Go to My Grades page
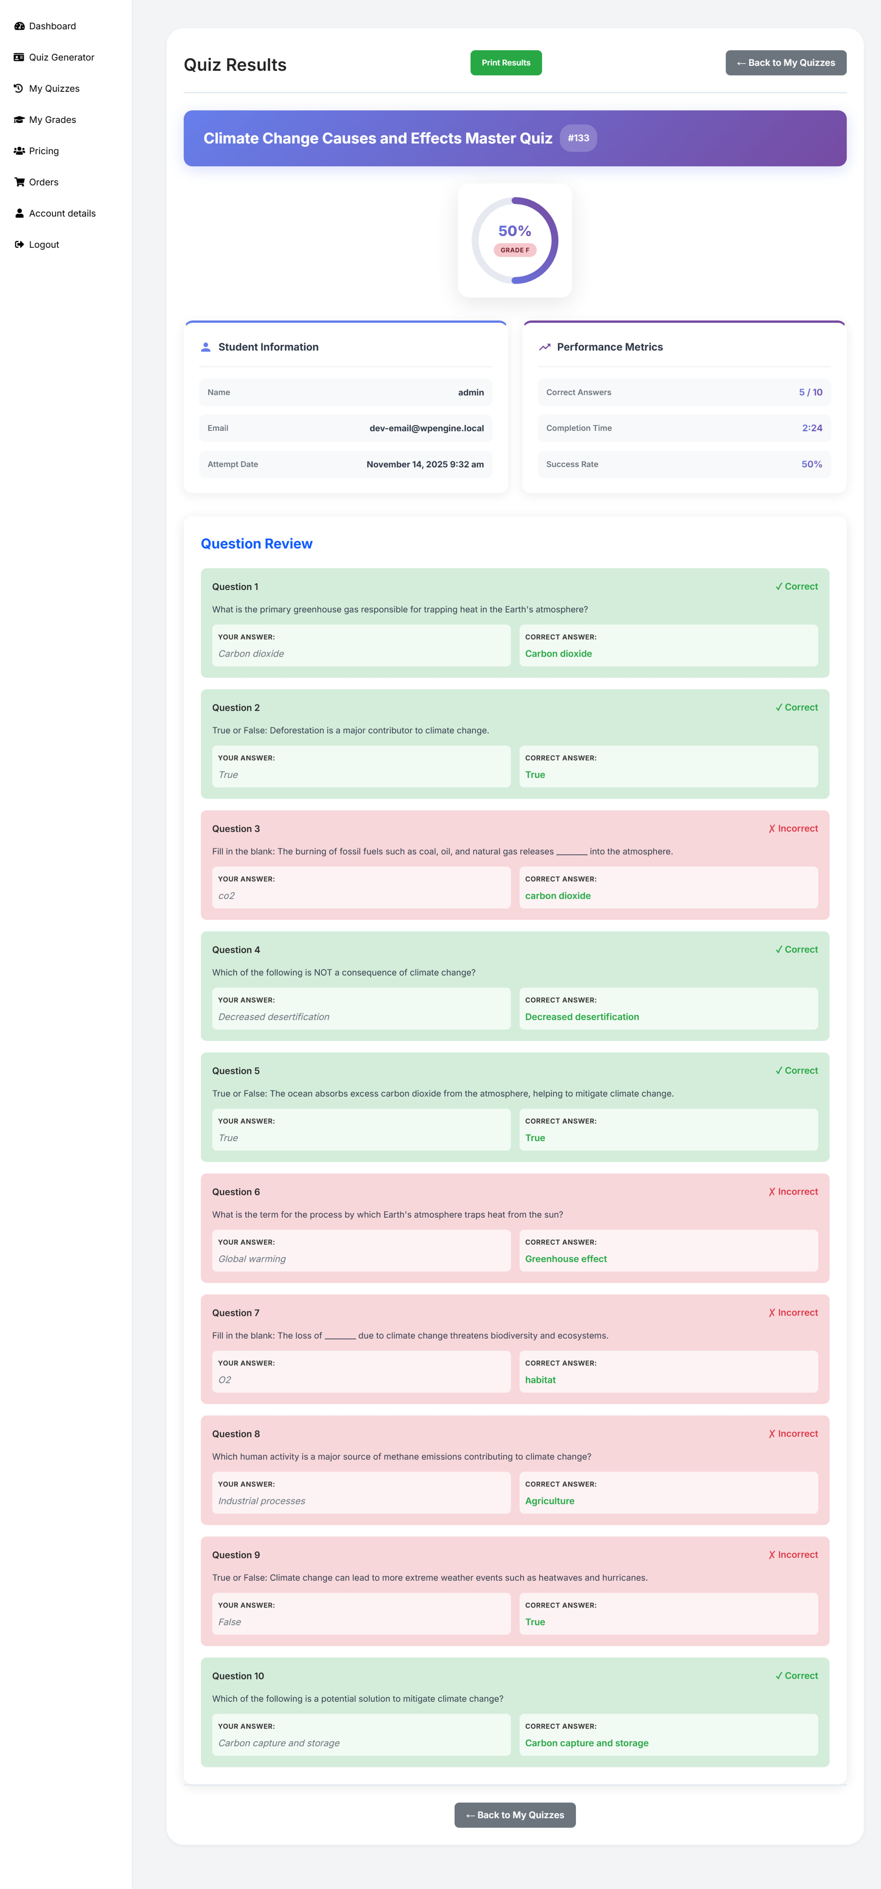881x1889 pixels. (52, 120)
